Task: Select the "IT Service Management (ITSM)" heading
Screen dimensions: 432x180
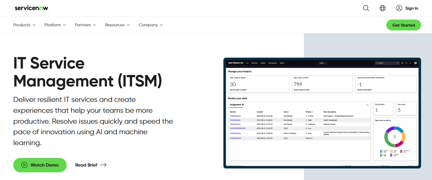Action: tap(88, 72)
